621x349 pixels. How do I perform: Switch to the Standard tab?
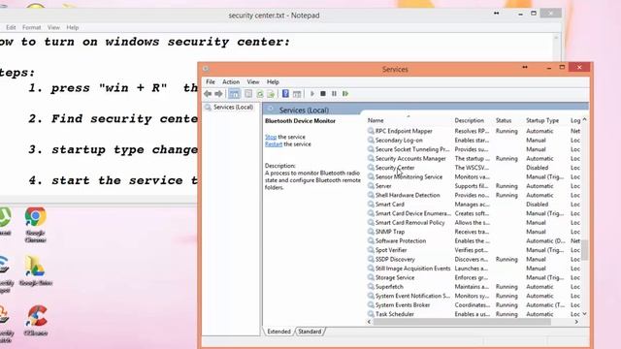310,332
